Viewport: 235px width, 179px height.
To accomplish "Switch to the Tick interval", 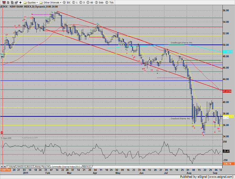I will (109, 3).
